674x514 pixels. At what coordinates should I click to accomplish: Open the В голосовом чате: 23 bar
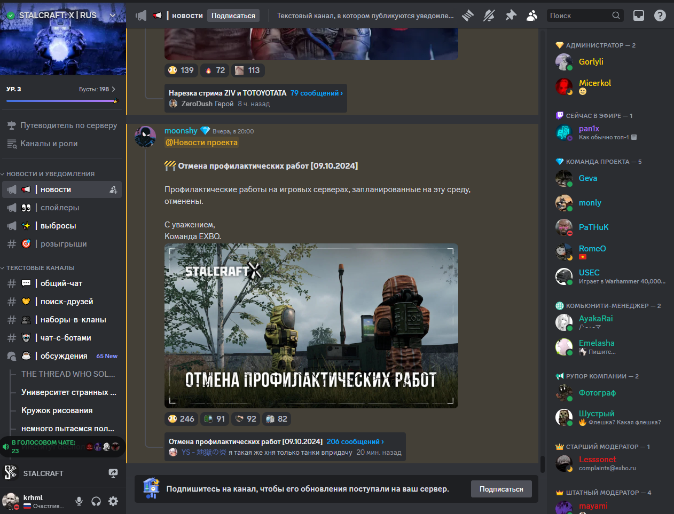pyautogui.click(x=63, y=447)
